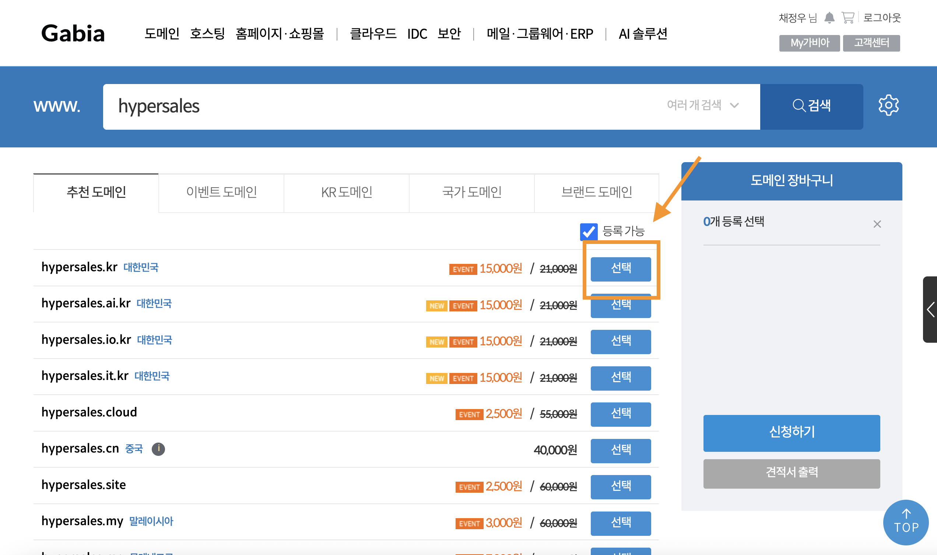Click the 견적서 출력 button
The height and width of the screenshot is (555, 937).
tap(791, 473)
